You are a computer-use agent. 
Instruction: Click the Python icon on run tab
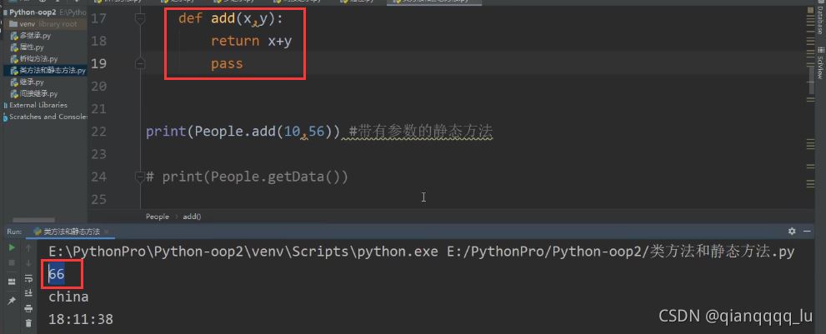click(38, 232)
